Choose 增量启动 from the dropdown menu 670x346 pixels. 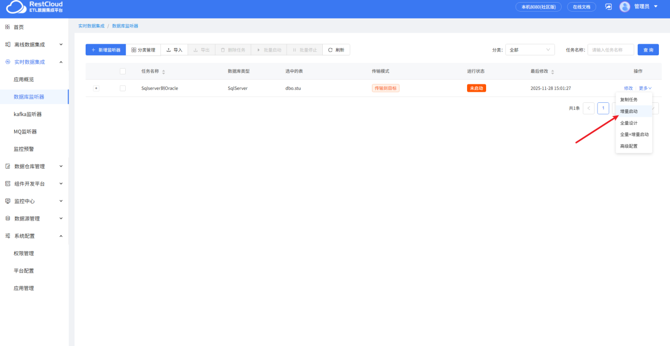tap(634, 111)
